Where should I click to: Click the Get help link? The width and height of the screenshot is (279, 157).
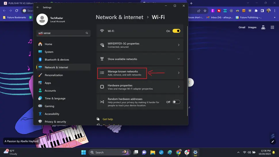108,119
